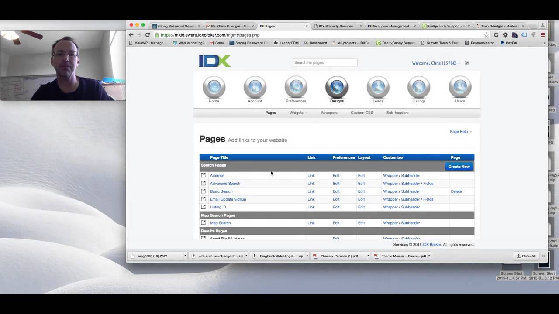
Task: Select the Pages submenu item
Action: pos(271,113)
